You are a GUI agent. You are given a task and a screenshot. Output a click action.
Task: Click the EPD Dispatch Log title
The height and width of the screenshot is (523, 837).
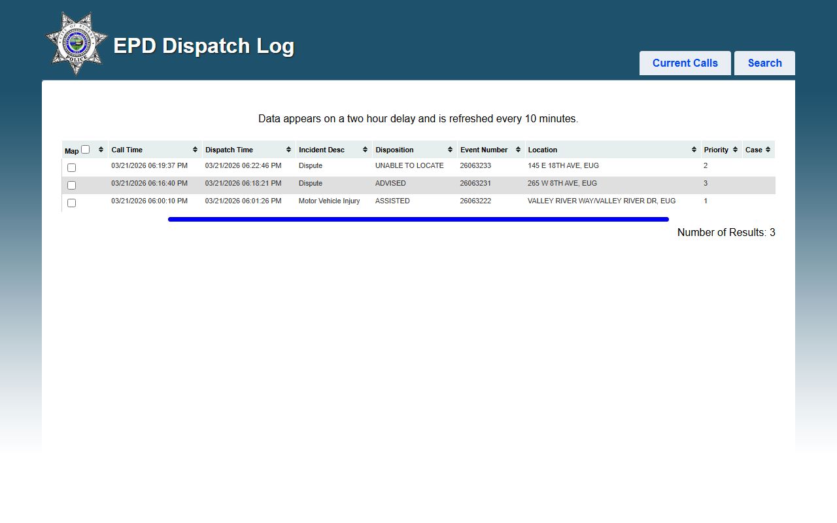pyautogui.click(x=204, y=46)
